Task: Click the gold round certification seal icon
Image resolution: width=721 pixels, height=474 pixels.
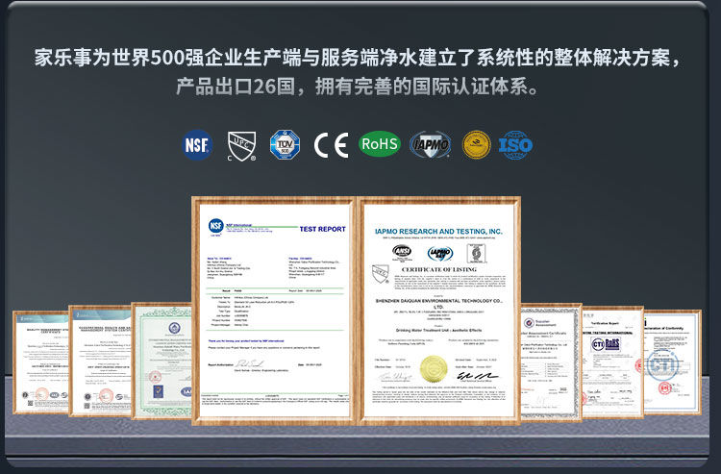Action: click(476, 145)
